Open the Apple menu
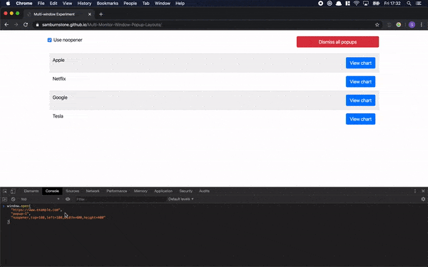This screenshot has height=267, width=428. point(8,4)
